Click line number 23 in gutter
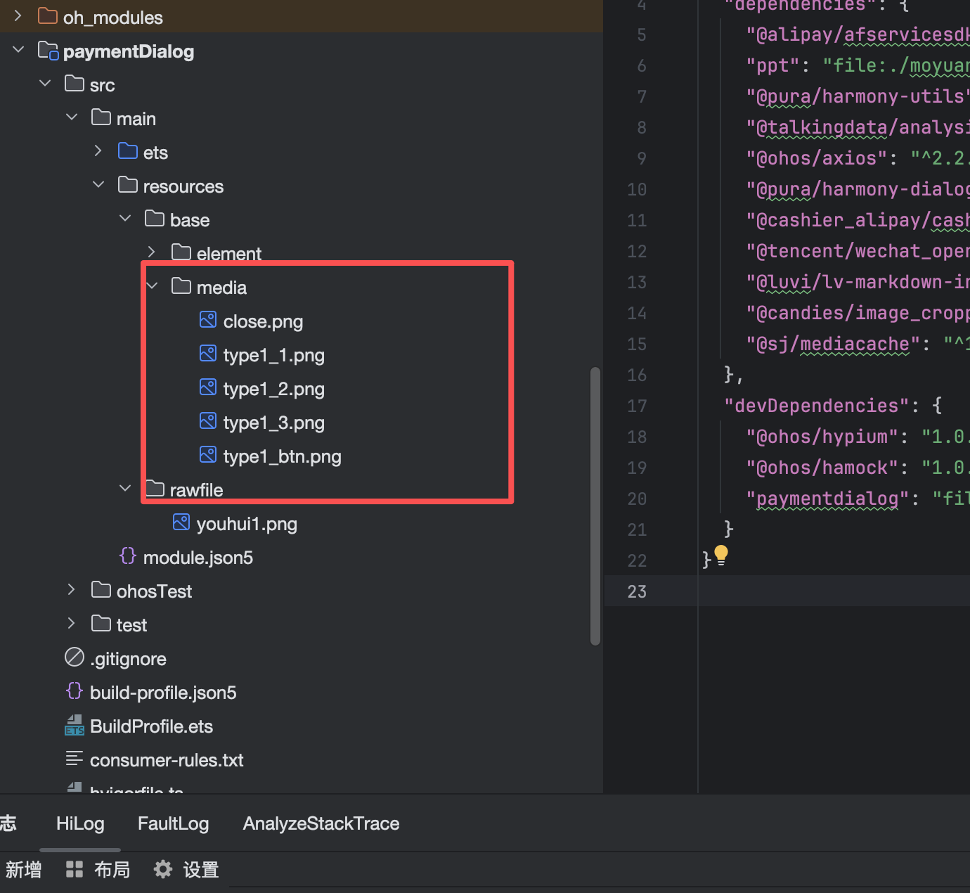970x893 pixels. (637, 591)
